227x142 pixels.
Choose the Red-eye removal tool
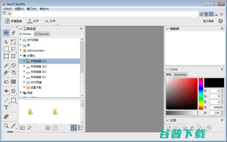point(6,91)
